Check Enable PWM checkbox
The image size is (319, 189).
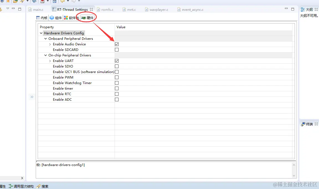click(x=117, y=77)
